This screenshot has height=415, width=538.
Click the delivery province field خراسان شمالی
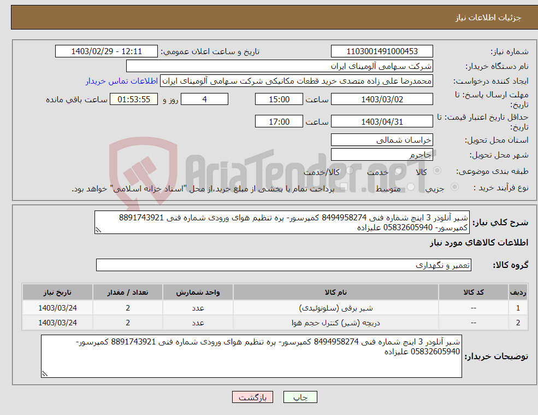[x=382, y=140]
